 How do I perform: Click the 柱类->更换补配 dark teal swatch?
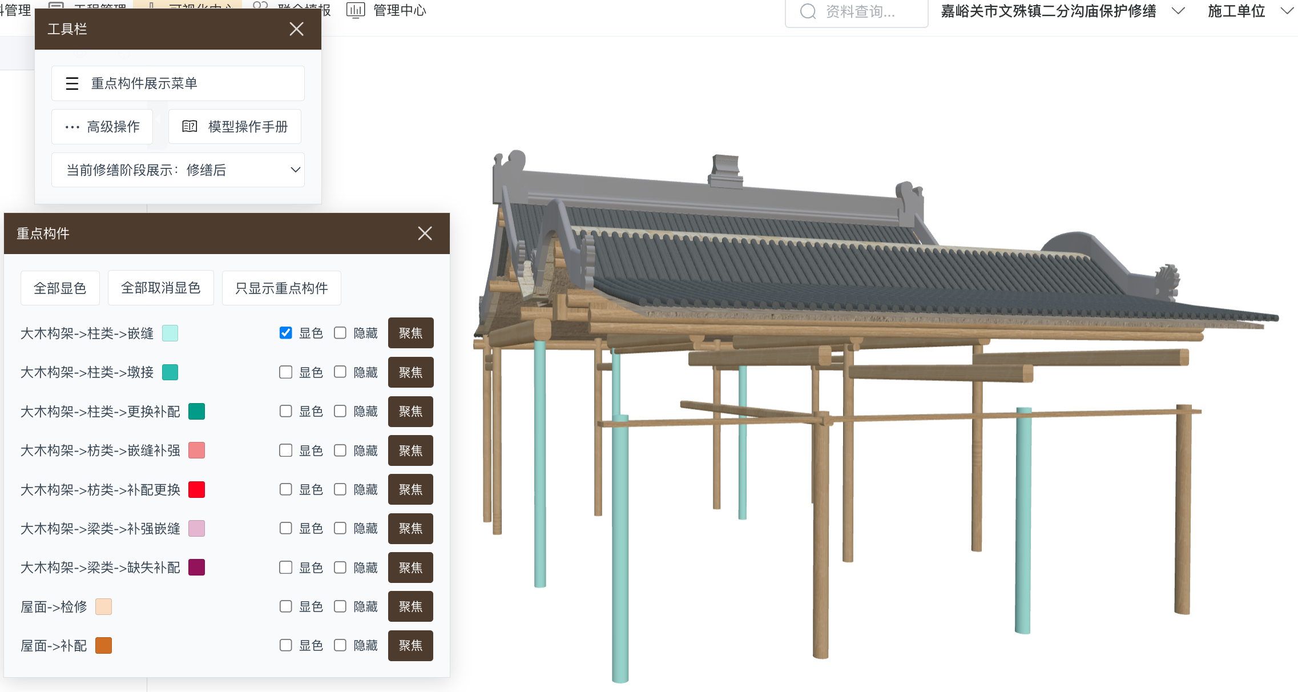(197, 411)
